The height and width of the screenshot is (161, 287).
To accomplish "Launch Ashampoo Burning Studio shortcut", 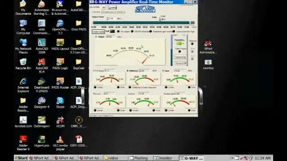I will click(42, 8).
